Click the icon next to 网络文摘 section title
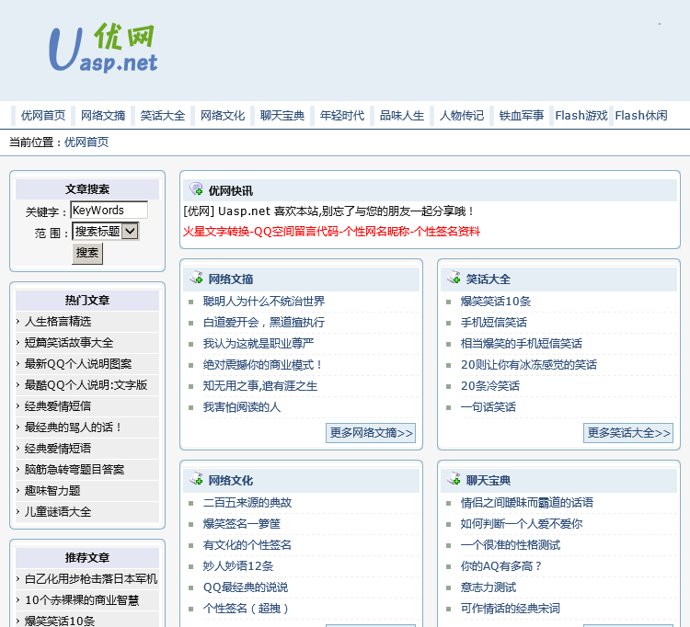This screenshot has width=690, height=627. pyautogui.click(x=196, y=278)
